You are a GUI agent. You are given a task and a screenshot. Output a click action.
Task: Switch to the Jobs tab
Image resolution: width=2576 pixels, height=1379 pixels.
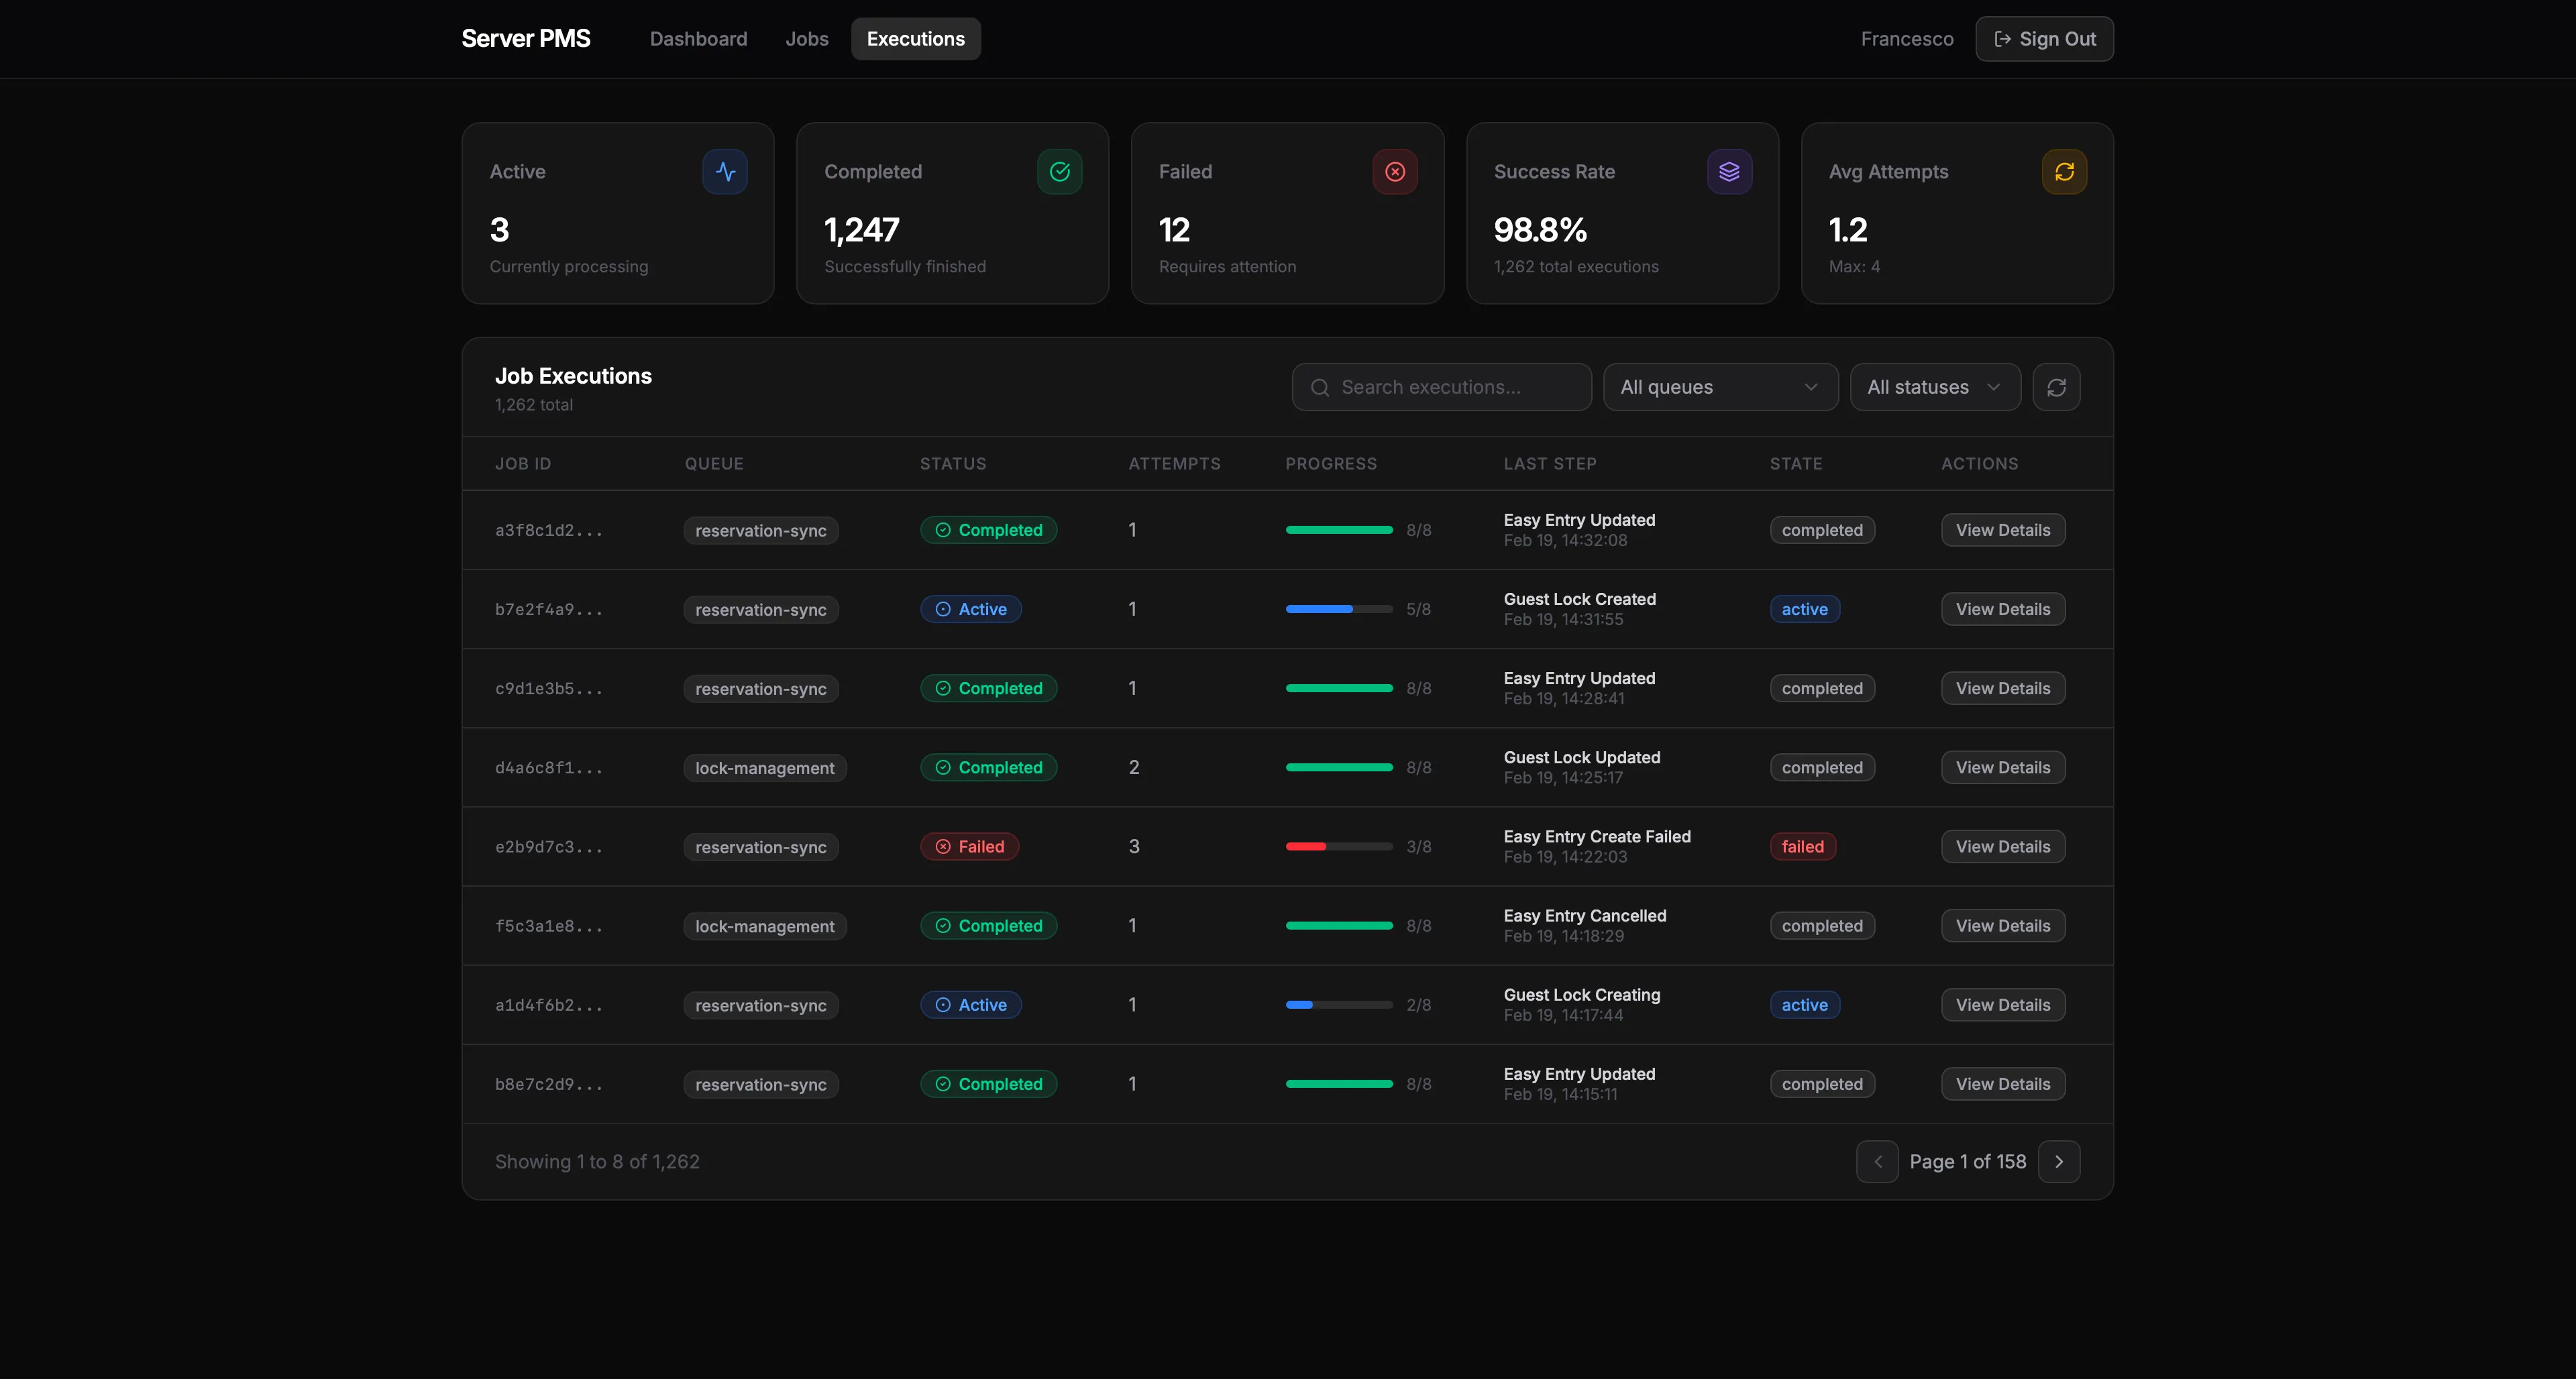[806, 39]
